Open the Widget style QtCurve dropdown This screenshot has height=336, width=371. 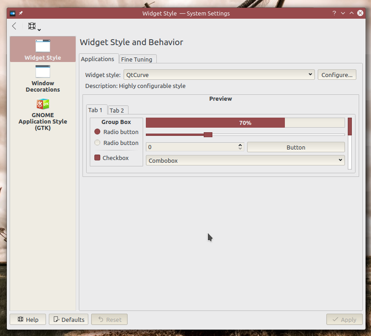point(219,75)
